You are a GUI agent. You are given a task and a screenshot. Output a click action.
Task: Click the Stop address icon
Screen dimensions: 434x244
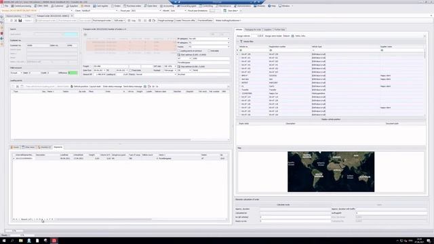click(179, 66)
